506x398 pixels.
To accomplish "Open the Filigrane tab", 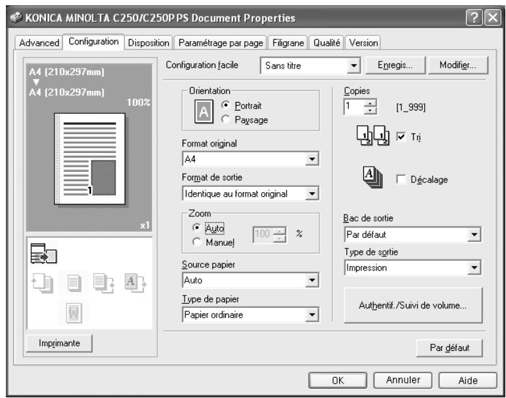I will tap(288, 42).
